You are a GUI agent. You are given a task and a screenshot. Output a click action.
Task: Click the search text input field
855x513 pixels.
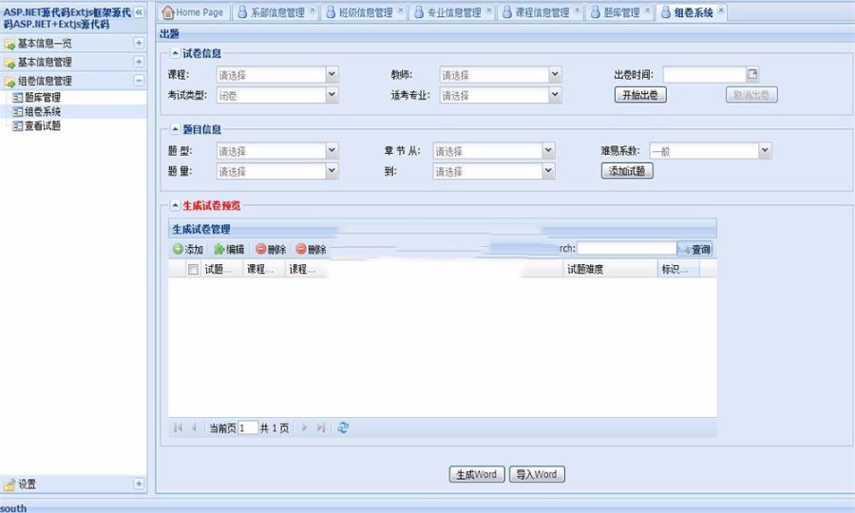point(626,249)
